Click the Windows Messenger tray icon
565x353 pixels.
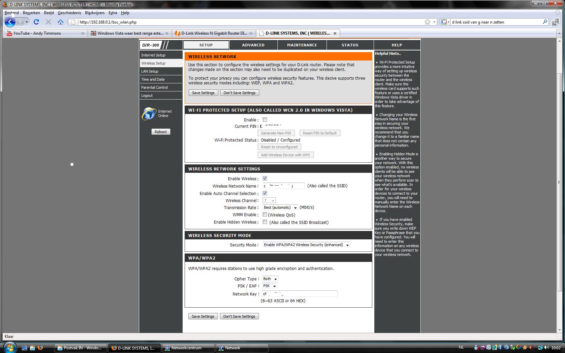477,348
